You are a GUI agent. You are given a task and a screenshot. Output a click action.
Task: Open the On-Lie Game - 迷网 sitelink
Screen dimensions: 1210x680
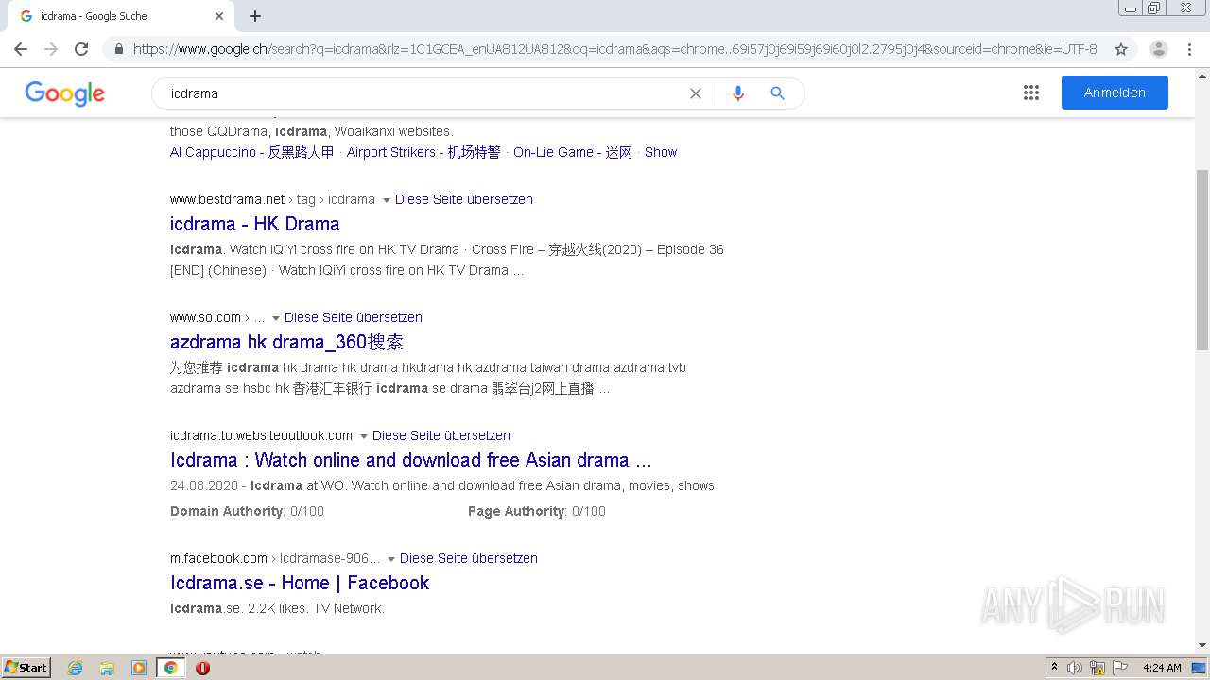click(573, 152)
